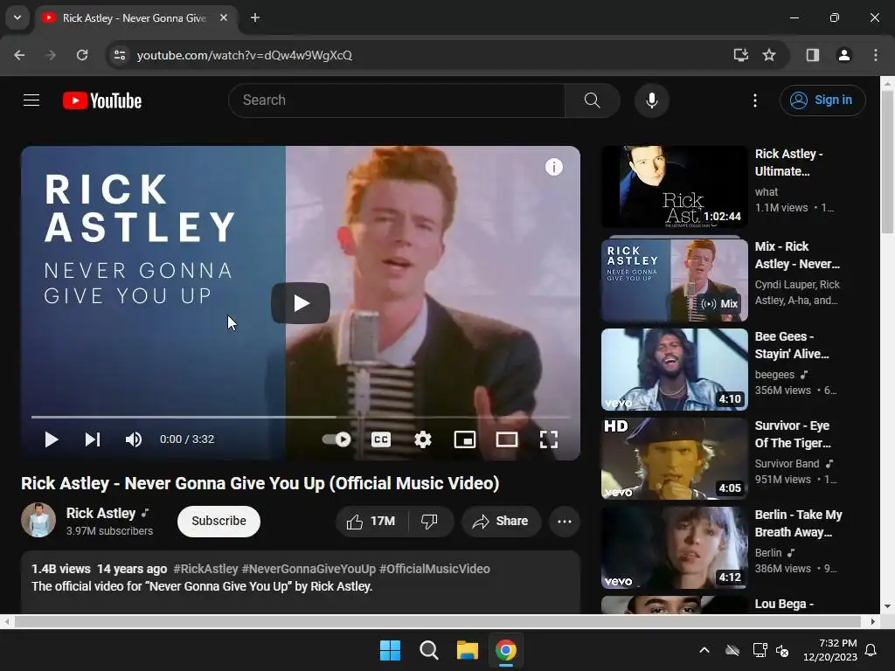Click the youtube.com address bar URL
Screen dimensions: 895x671
[245, 55]
